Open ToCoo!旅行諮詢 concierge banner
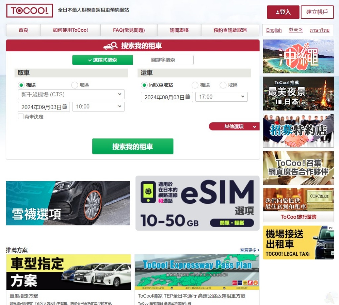This screenshot has width=339, height=305. click(x=298, y=205)
